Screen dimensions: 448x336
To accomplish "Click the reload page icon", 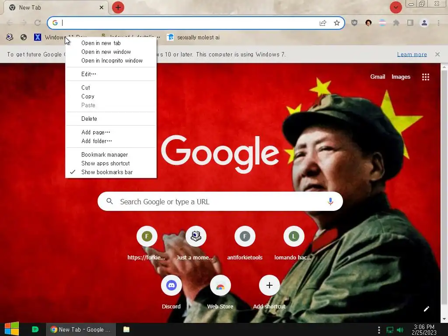I will click(38, 23).
